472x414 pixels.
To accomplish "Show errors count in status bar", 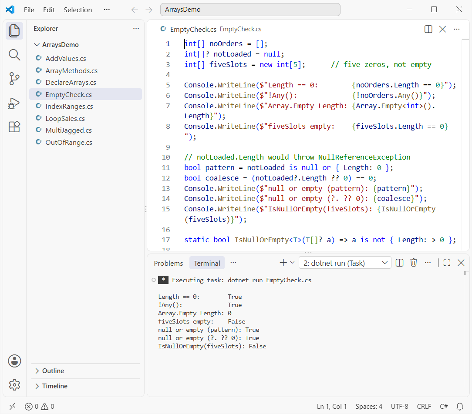I will coord(32,407).
